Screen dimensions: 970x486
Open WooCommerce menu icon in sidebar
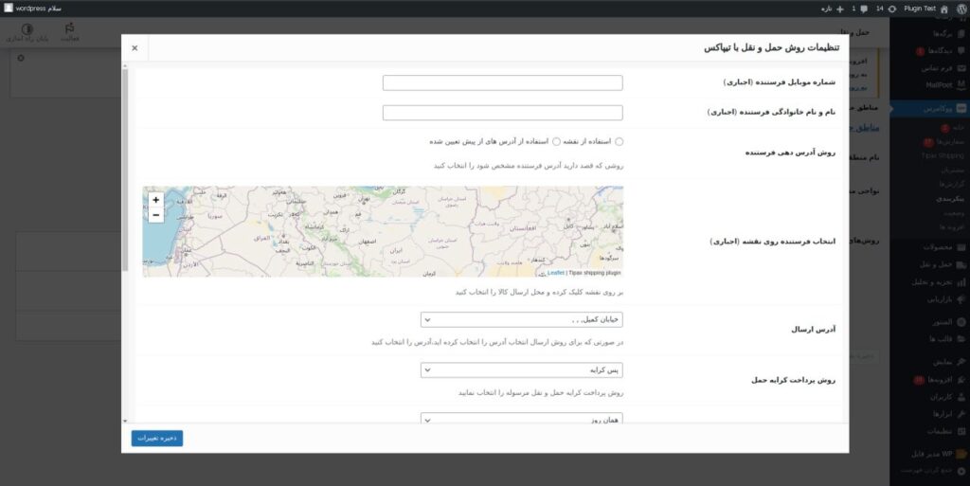[x=961, y=108]
